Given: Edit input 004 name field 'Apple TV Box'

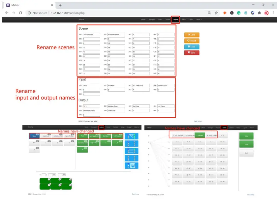Looking at the screenshot, I should (166, 85).
